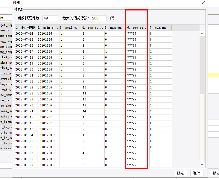Select the B0101788-3 cell for 2022-07-04
Viewport: 219px width, 179px height.
tap(48, 135)
